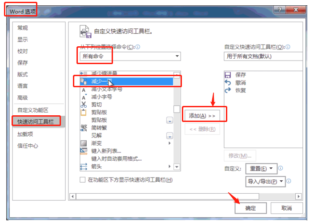The width and height of the screenshot is (310, 223).
Task: Open the 用于所有文档(默认) dropdown
Action: pyautogui.click(x=263, y=57)
